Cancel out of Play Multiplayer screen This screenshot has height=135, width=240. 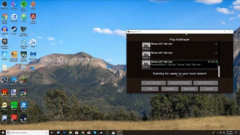pos(209,89)
